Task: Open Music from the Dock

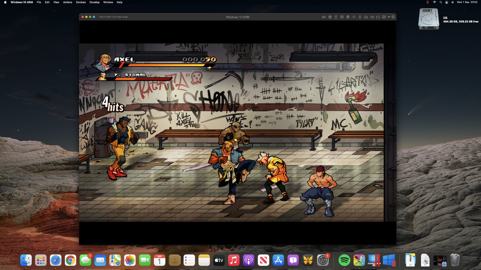Action: (x=234, y=260)
